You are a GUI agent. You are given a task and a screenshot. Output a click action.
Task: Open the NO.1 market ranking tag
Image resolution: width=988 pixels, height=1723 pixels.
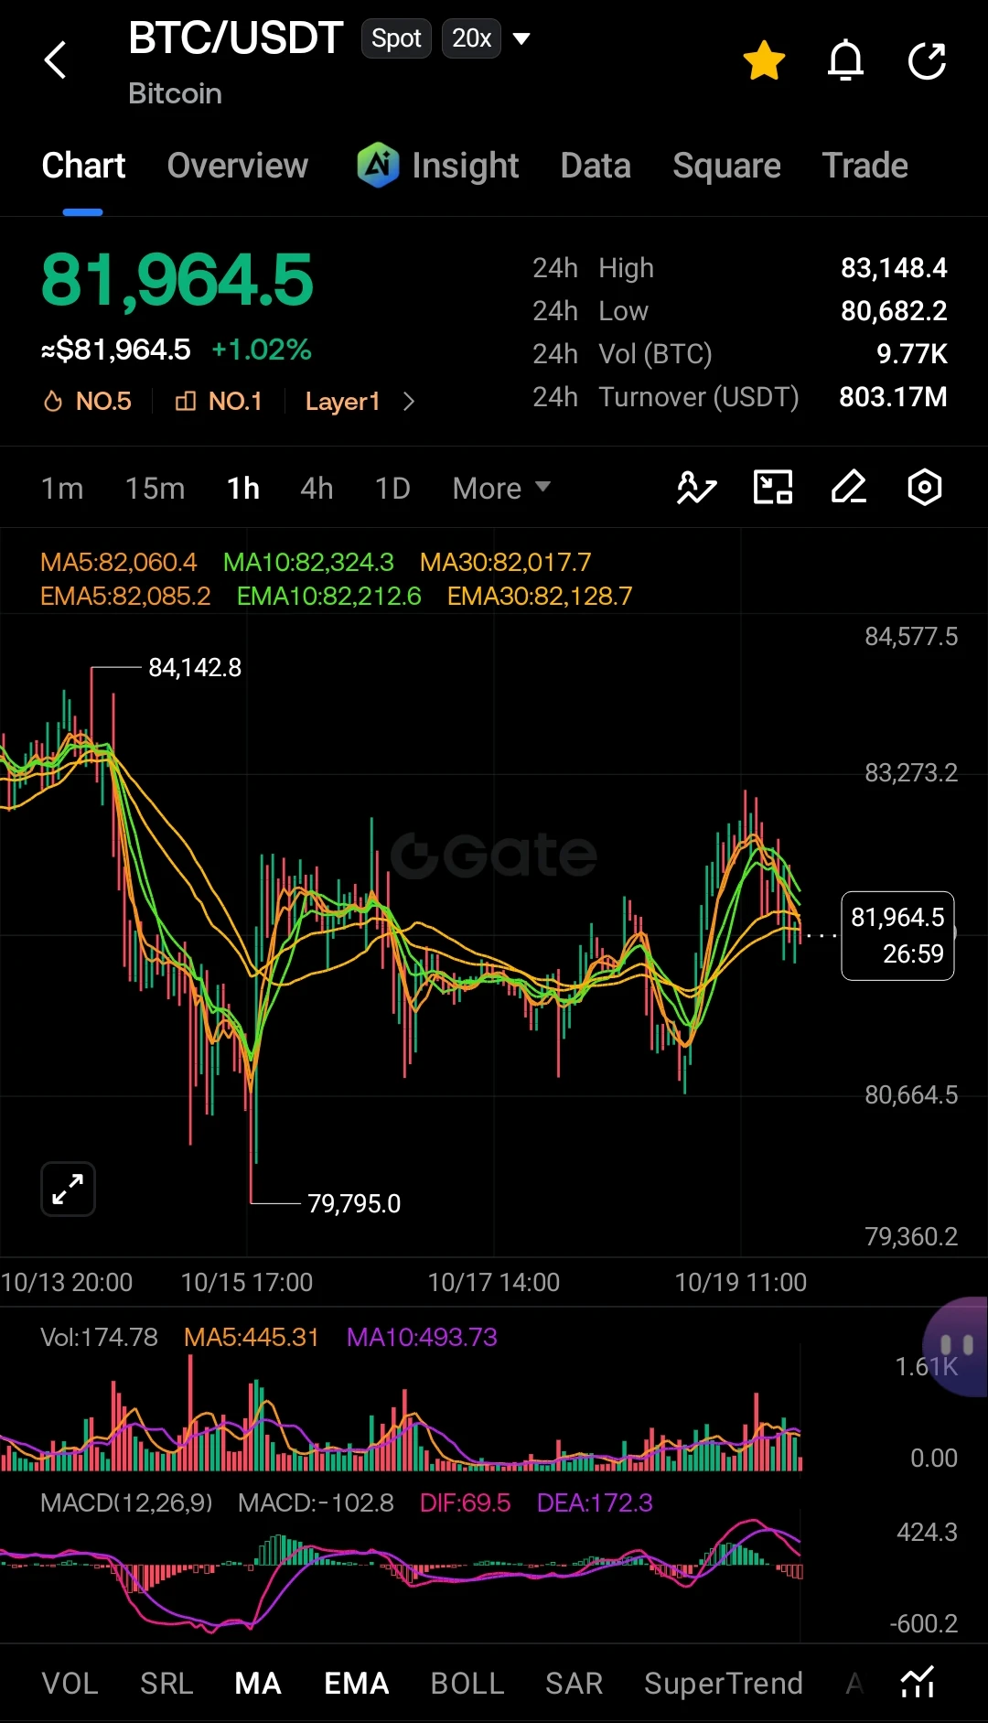(219, 401)
